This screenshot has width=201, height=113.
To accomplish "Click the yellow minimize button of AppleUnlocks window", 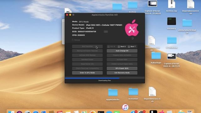I will coord(70,15).
